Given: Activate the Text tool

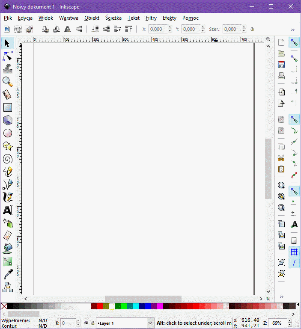Looking at the screenshot, I should pos(8,210).
